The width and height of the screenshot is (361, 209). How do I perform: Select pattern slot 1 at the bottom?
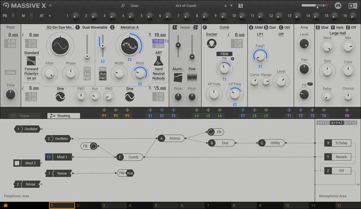click(x=62, y=205)
